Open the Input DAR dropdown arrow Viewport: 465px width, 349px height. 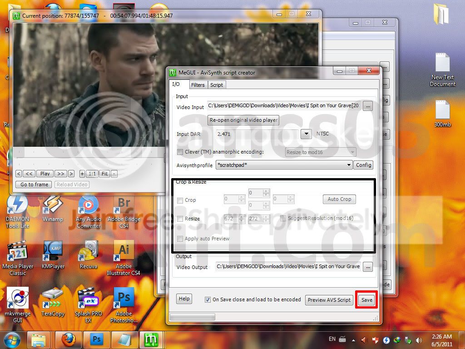pos(306,134)
